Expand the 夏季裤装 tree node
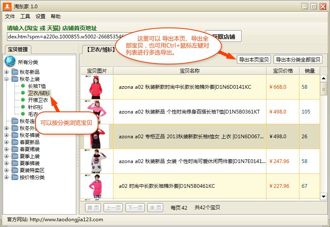 point(7,163)
